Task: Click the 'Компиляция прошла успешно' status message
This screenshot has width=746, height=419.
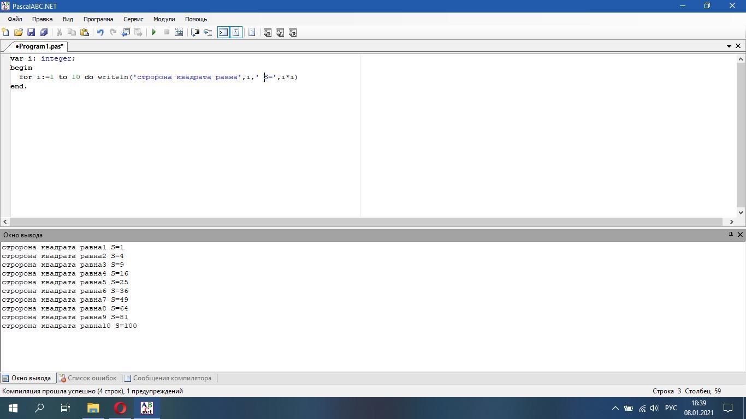Action: coord(93,391)
